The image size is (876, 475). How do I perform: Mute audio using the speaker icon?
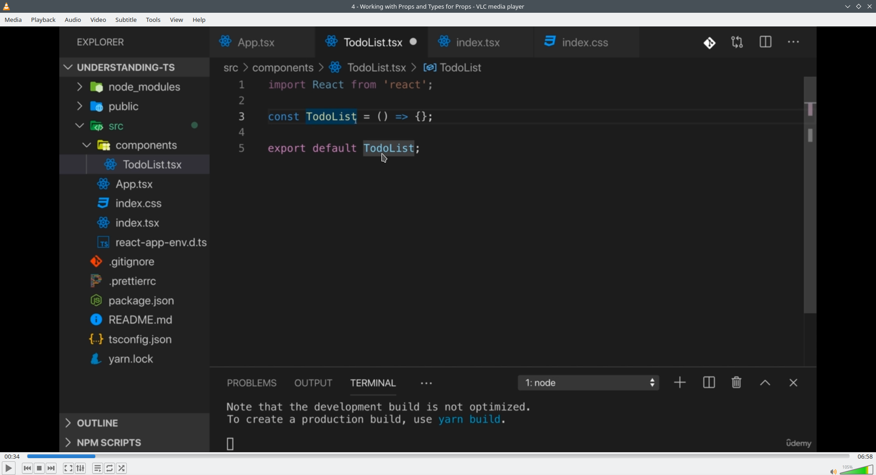click(x=833, y=471)
